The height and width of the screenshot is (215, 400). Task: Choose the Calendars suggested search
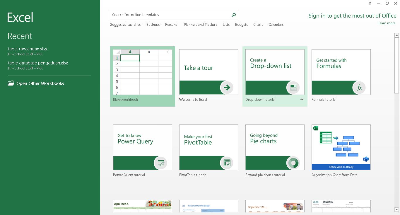coord(276,25)
